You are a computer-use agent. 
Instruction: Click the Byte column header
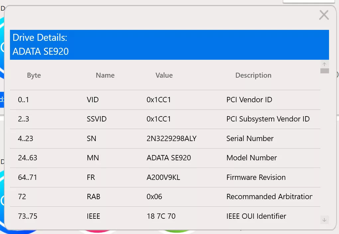point(34,75)
